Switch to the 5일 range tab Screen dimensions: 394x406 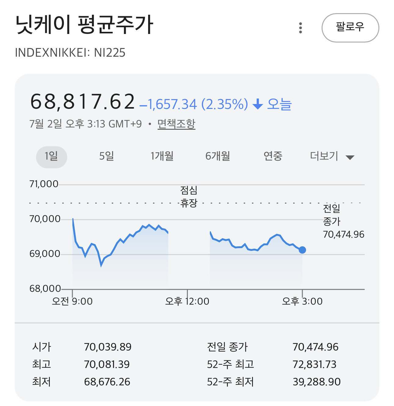click(x=107, y=156)
